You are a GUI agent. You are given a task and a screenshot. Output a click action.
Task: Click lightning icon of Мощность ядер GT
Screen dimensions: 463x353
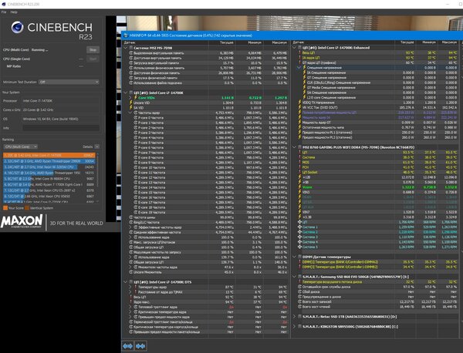point(299,123)
